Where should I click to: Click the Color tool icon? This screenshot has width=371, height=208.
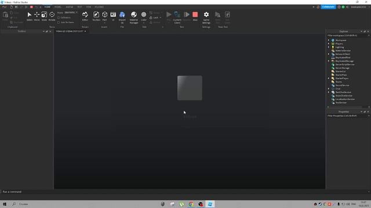pos(144,15)
